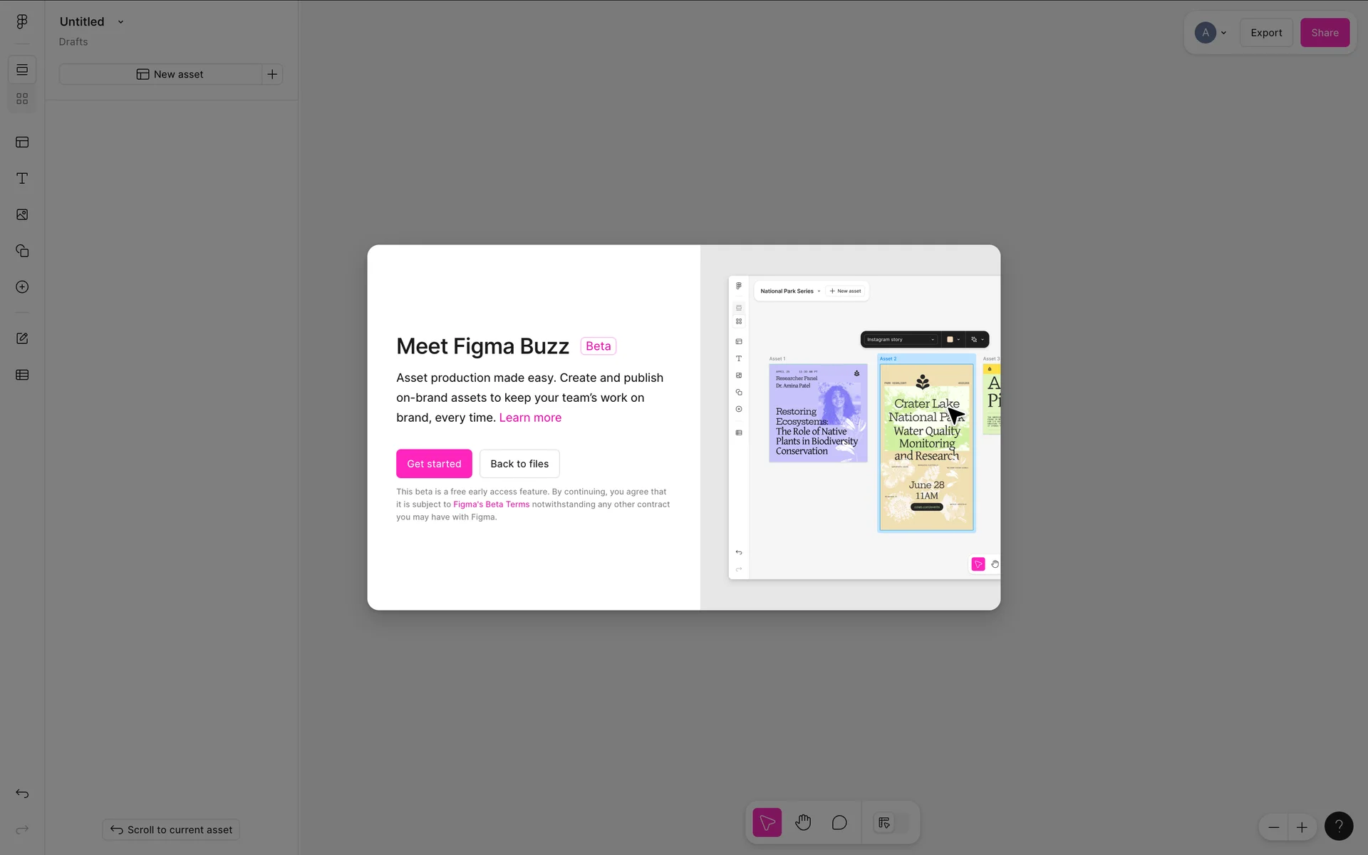Select the Hand tool in bottom toolbar
The width and height of the screenshot is (1368, 855).
pyautogui.click(x=803, y=823)
